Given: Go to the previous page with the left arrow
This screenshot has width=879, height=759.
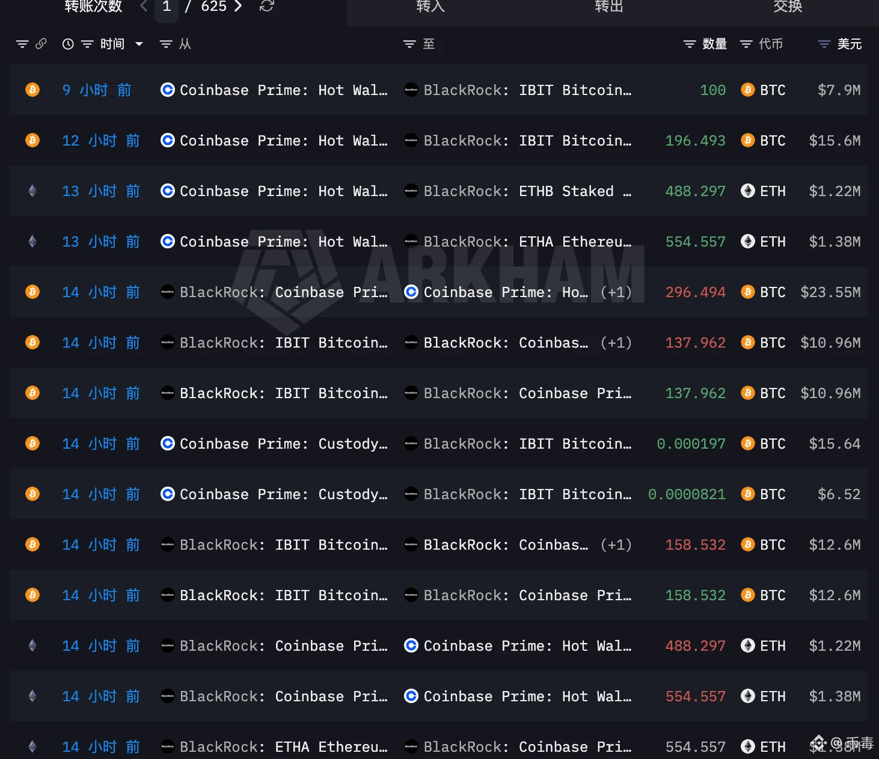Looking at the screenshot, I should [144, 6].
